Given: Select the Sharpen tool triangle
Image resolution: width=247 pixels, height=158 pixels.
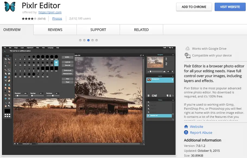Looking at the screenshot, I should point(9,85).
